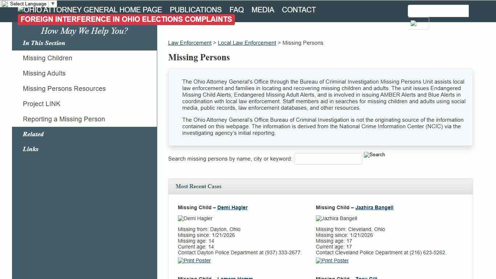The image size is (496, 279).
Task: Open the FAQ page
Action: pos(236,10)
